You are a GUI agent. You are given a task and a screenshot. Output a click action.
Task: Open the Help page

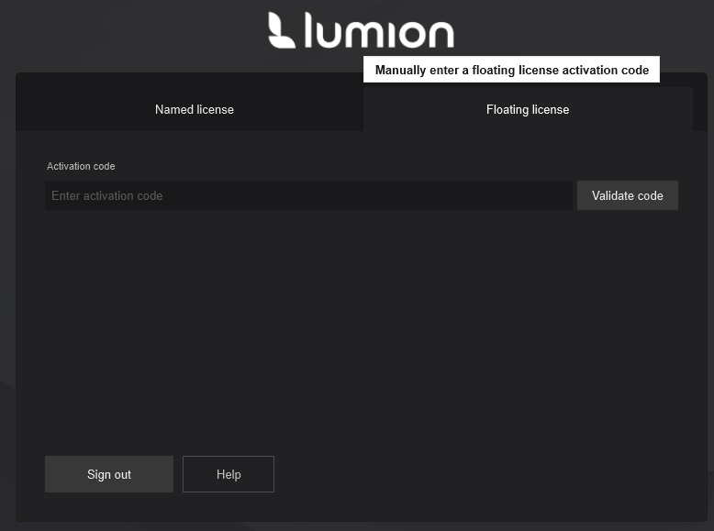click(229, 474)
